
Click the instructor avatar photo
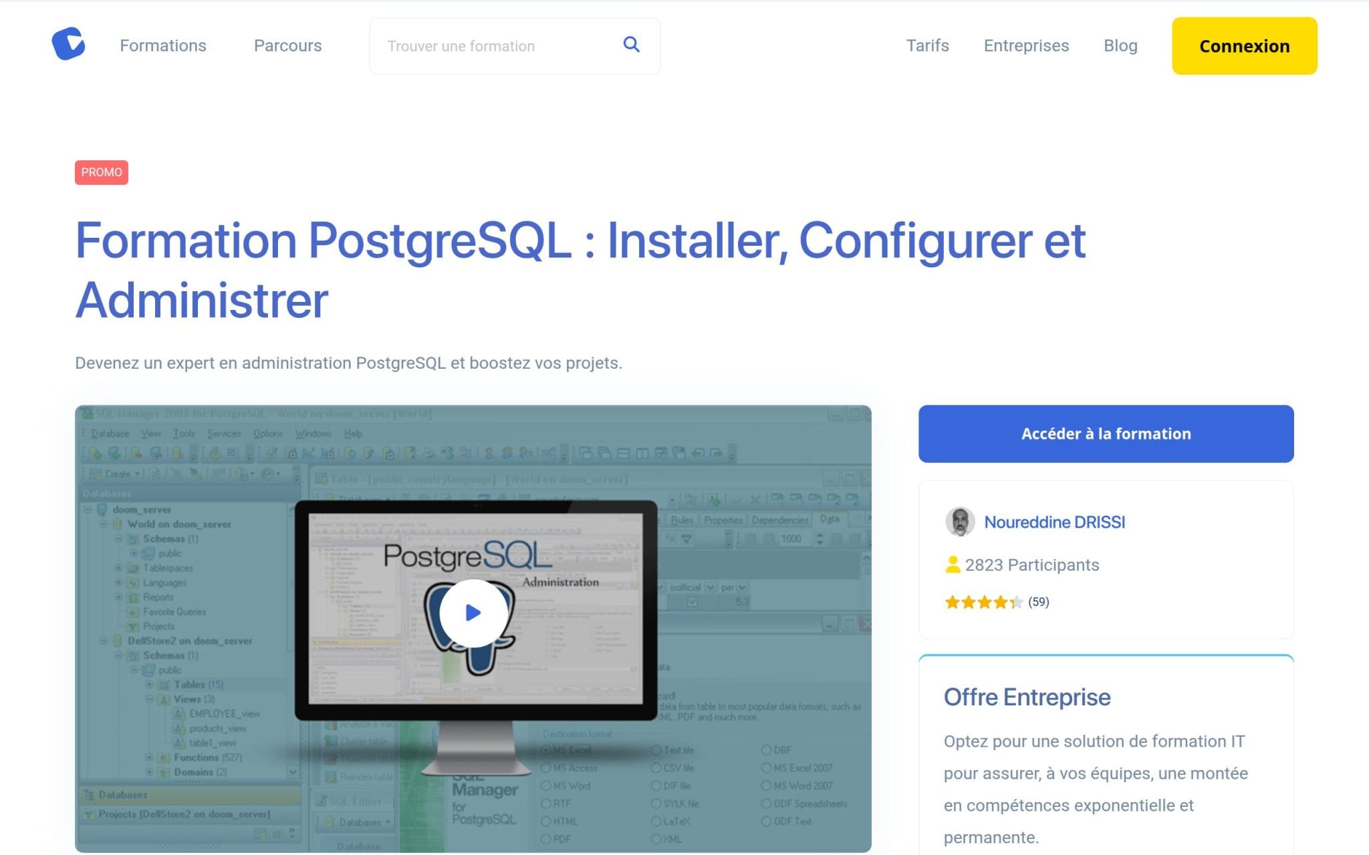960,522
